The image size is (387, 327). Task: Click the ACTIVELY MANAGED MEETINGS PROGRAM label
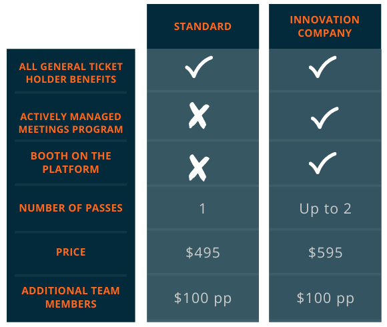(x=71, y=123)
